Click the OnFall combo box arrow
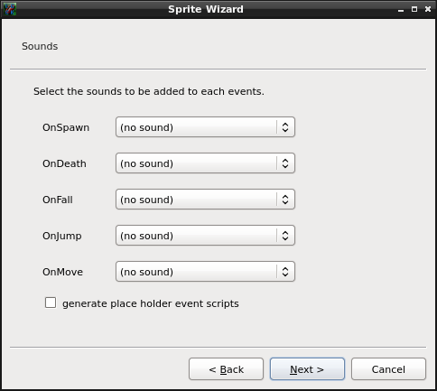437x391 pixels. pos(285,200)
